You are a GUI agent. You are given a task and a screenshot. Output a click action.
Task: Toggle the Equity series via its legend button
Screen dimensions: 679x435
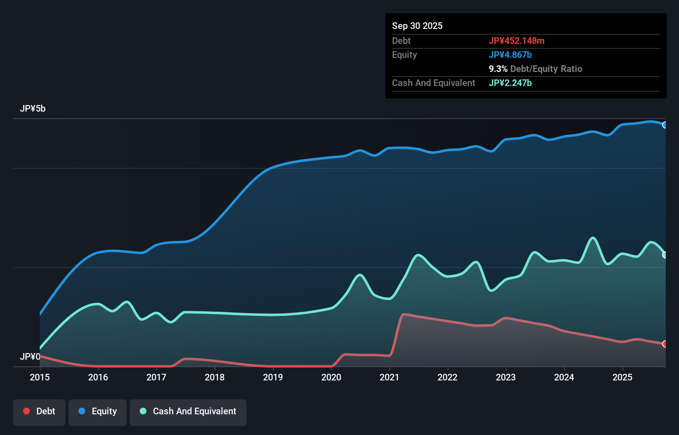pyautogui.click(x=97, y=412)
